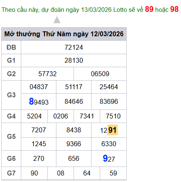Click G3 number 83696

[109, 101]
